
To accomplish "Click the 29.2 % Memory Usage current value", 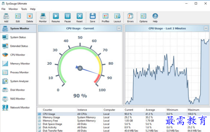I will click(128, 117).
